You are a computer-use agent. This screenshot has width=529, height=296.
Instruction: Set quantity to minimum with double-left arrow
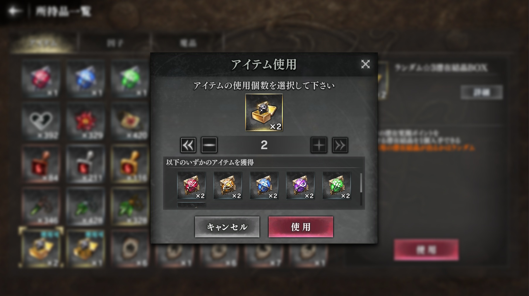point(188,145)
